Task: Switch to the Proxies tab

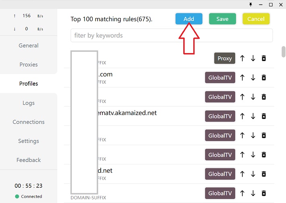Action: point(29,64)
